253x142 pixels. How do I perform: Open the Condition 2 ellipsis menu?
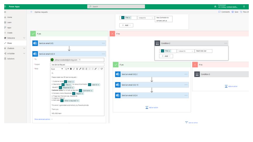(x=226, y=43)
